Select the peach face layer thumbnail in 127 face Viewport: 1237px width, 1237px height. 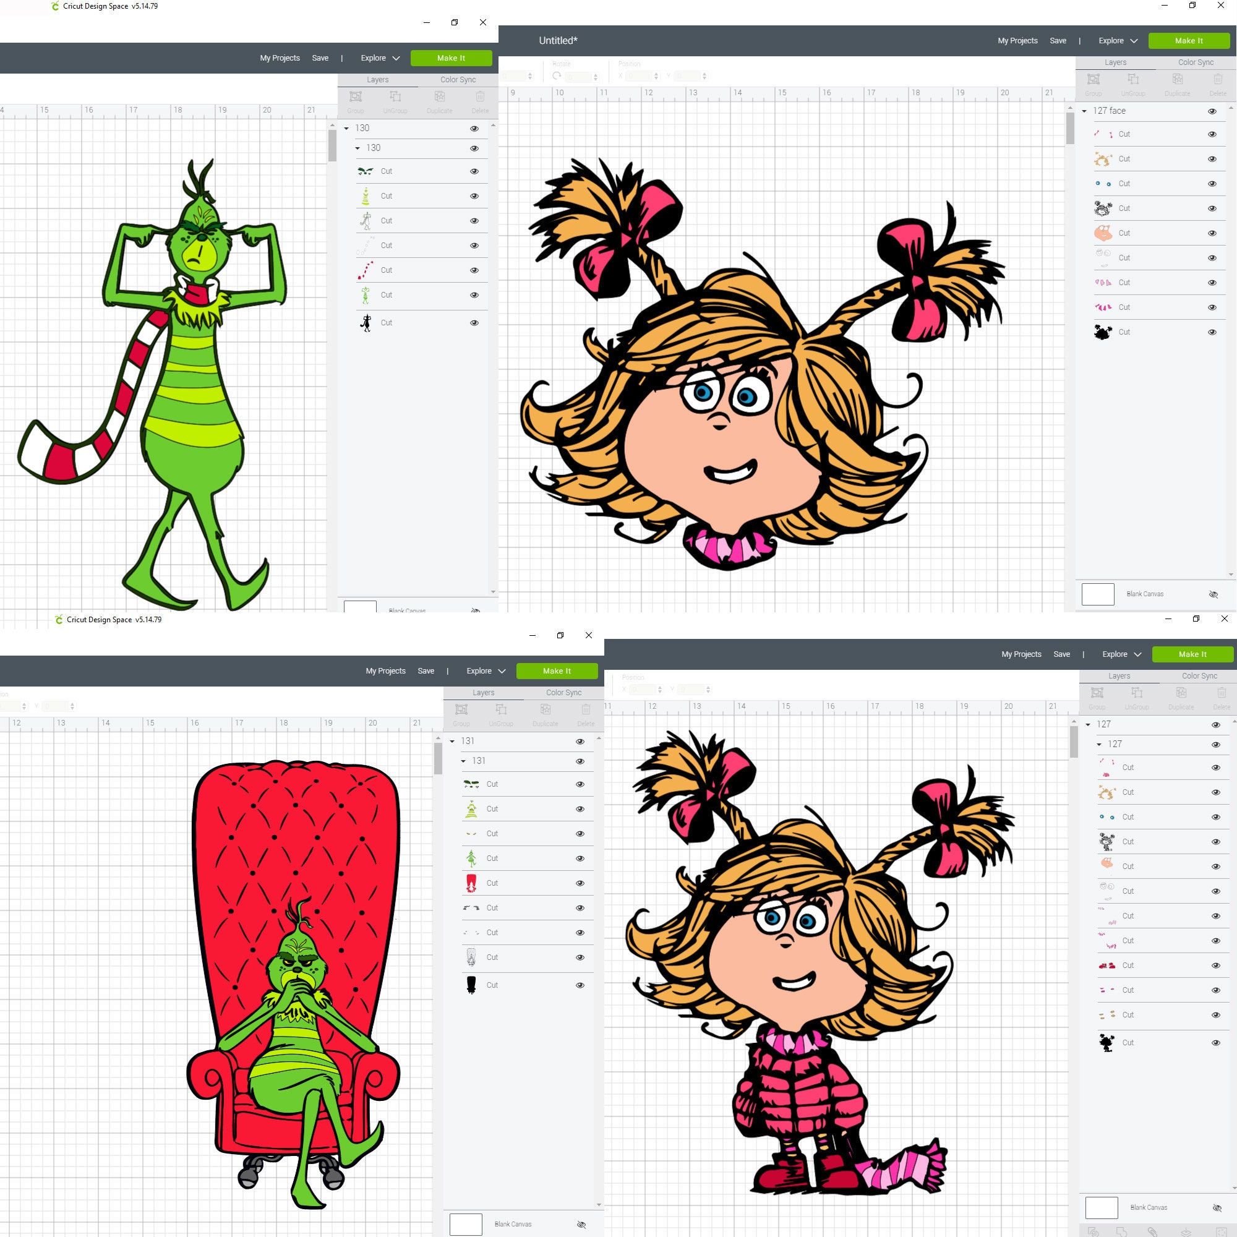pyautogui.click(x=1103, y=233)
